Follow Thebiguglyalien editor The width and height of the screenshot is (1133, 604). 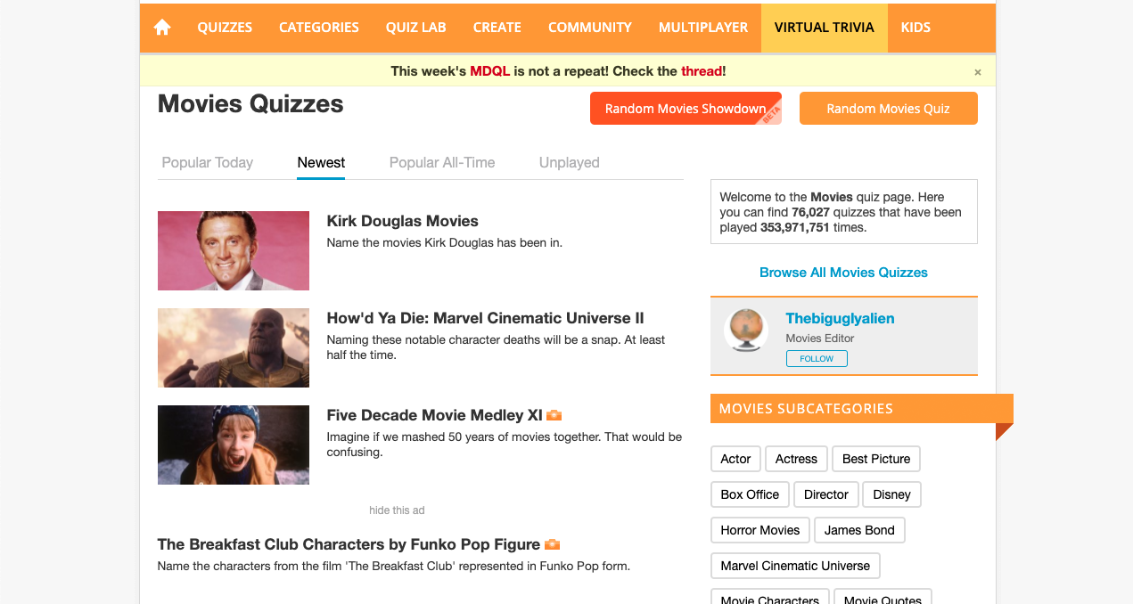(817, 359)
